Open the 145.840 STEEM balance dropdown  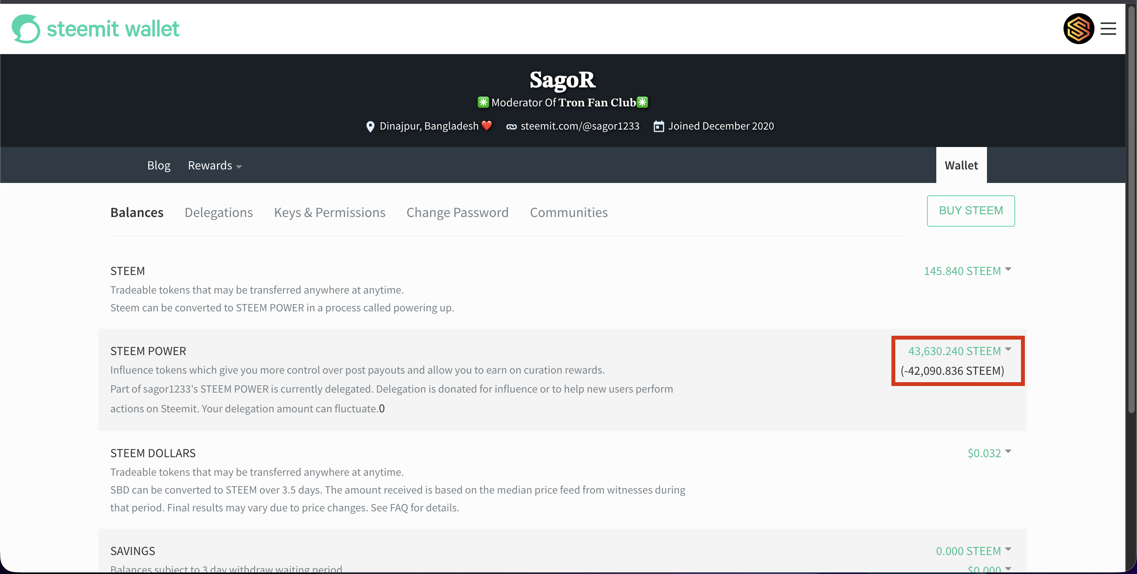pos(968,271)
